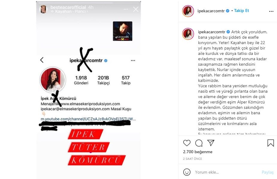
Task: Close the story with X icon
Action: tap(136, 9)
